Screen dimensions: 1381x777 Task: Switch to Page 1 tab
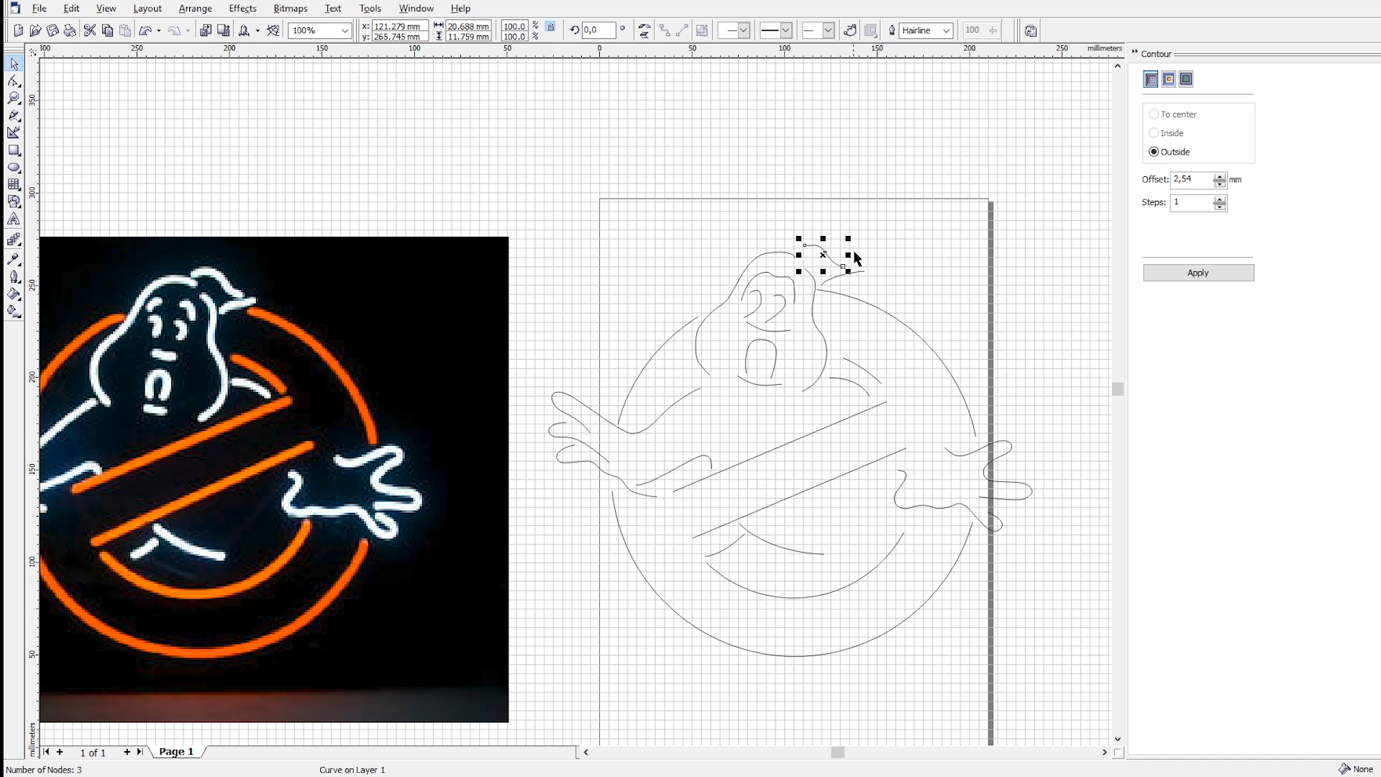click(x=175, y=751)
